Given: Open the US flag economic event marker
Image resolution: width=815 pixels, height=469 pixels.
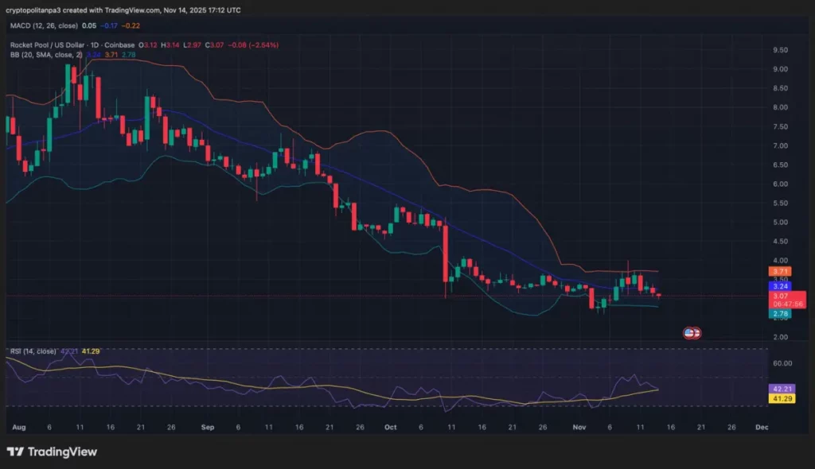Looking at the screenshot, I should point(688,332).
